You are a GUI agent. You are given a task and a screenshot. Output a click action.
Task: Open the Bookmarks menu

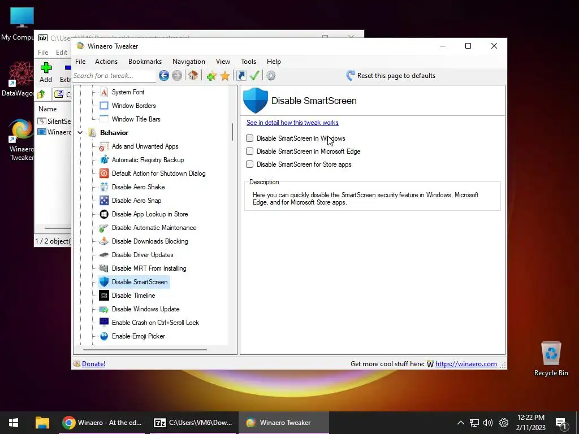(x=145, y=62)
